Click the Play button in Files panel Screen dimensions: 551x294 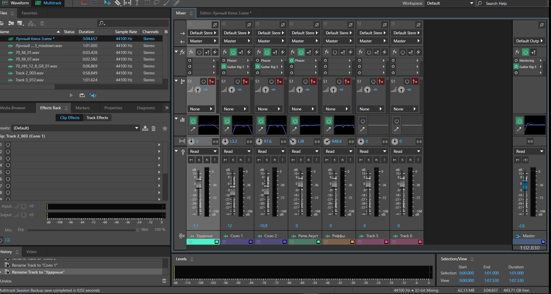click(71, 95)
